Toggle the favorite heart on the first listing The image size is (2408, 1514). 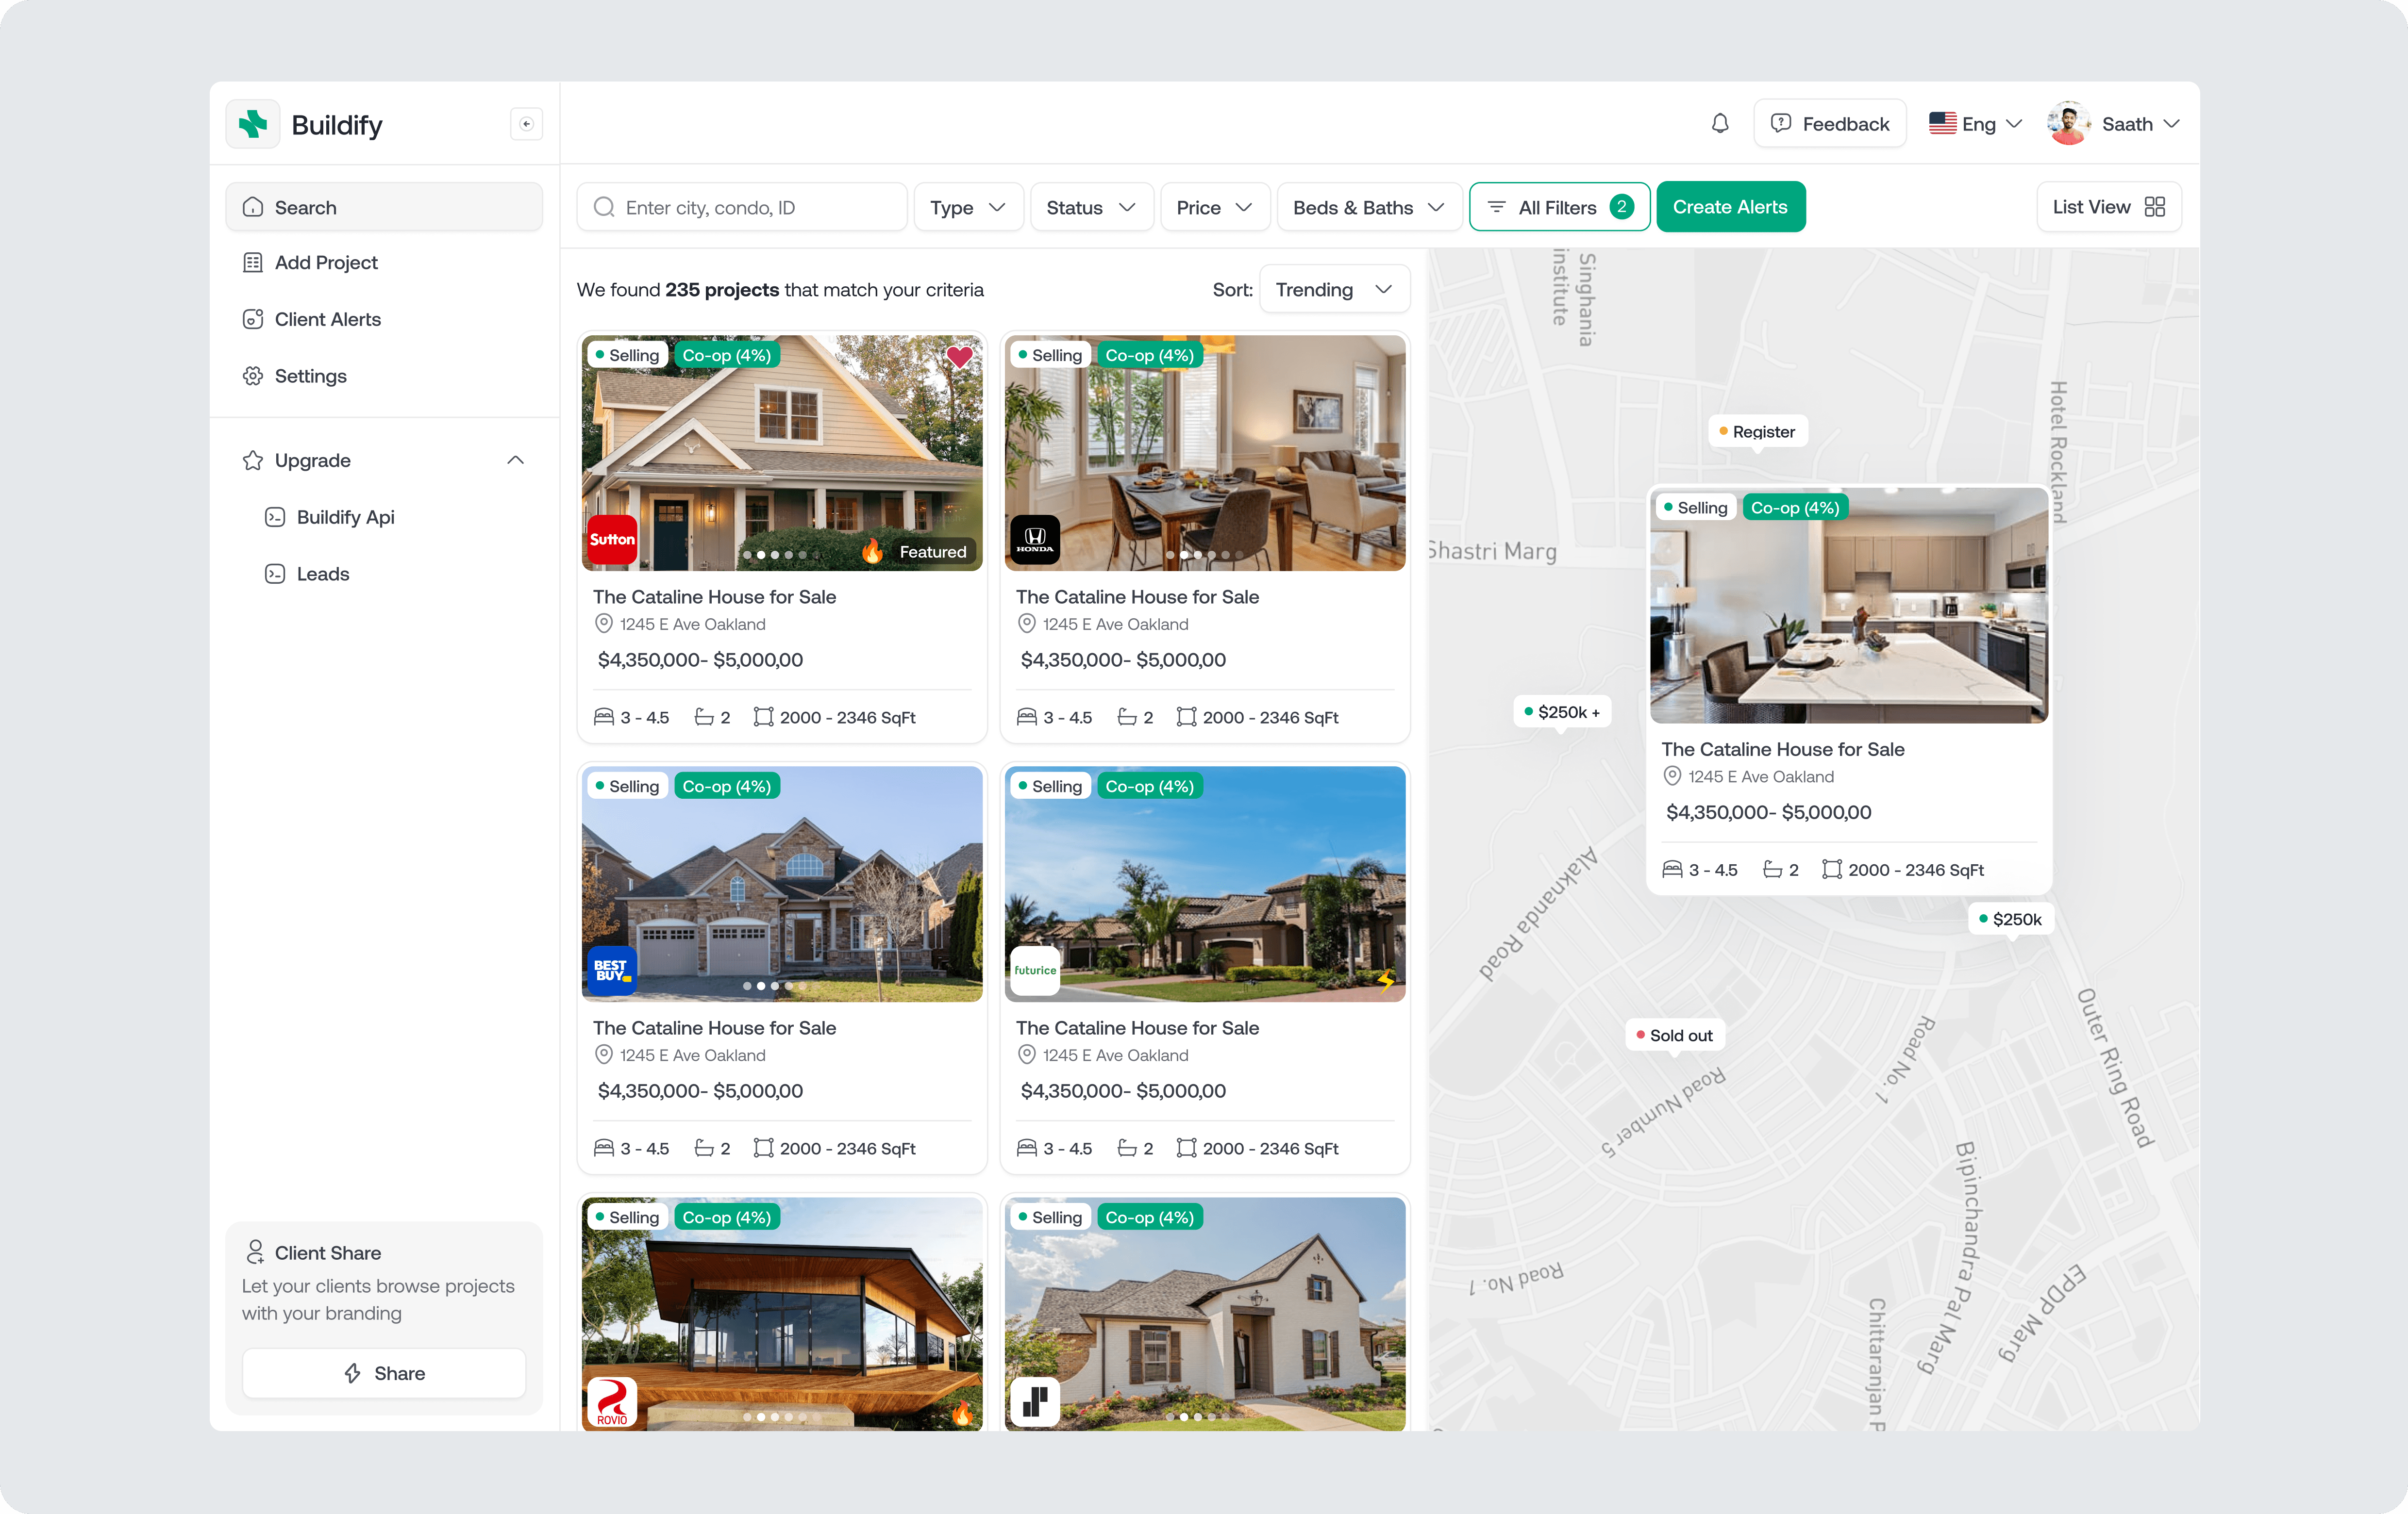coord(959,357)
